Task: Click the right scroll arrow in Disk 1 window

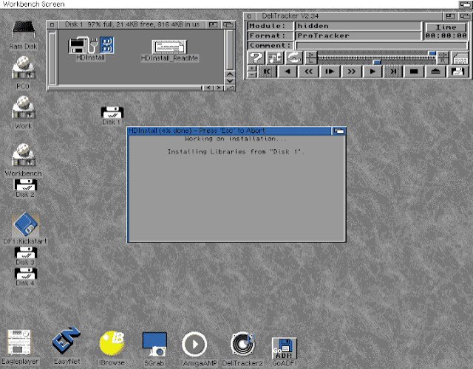Action: point(220,87)
